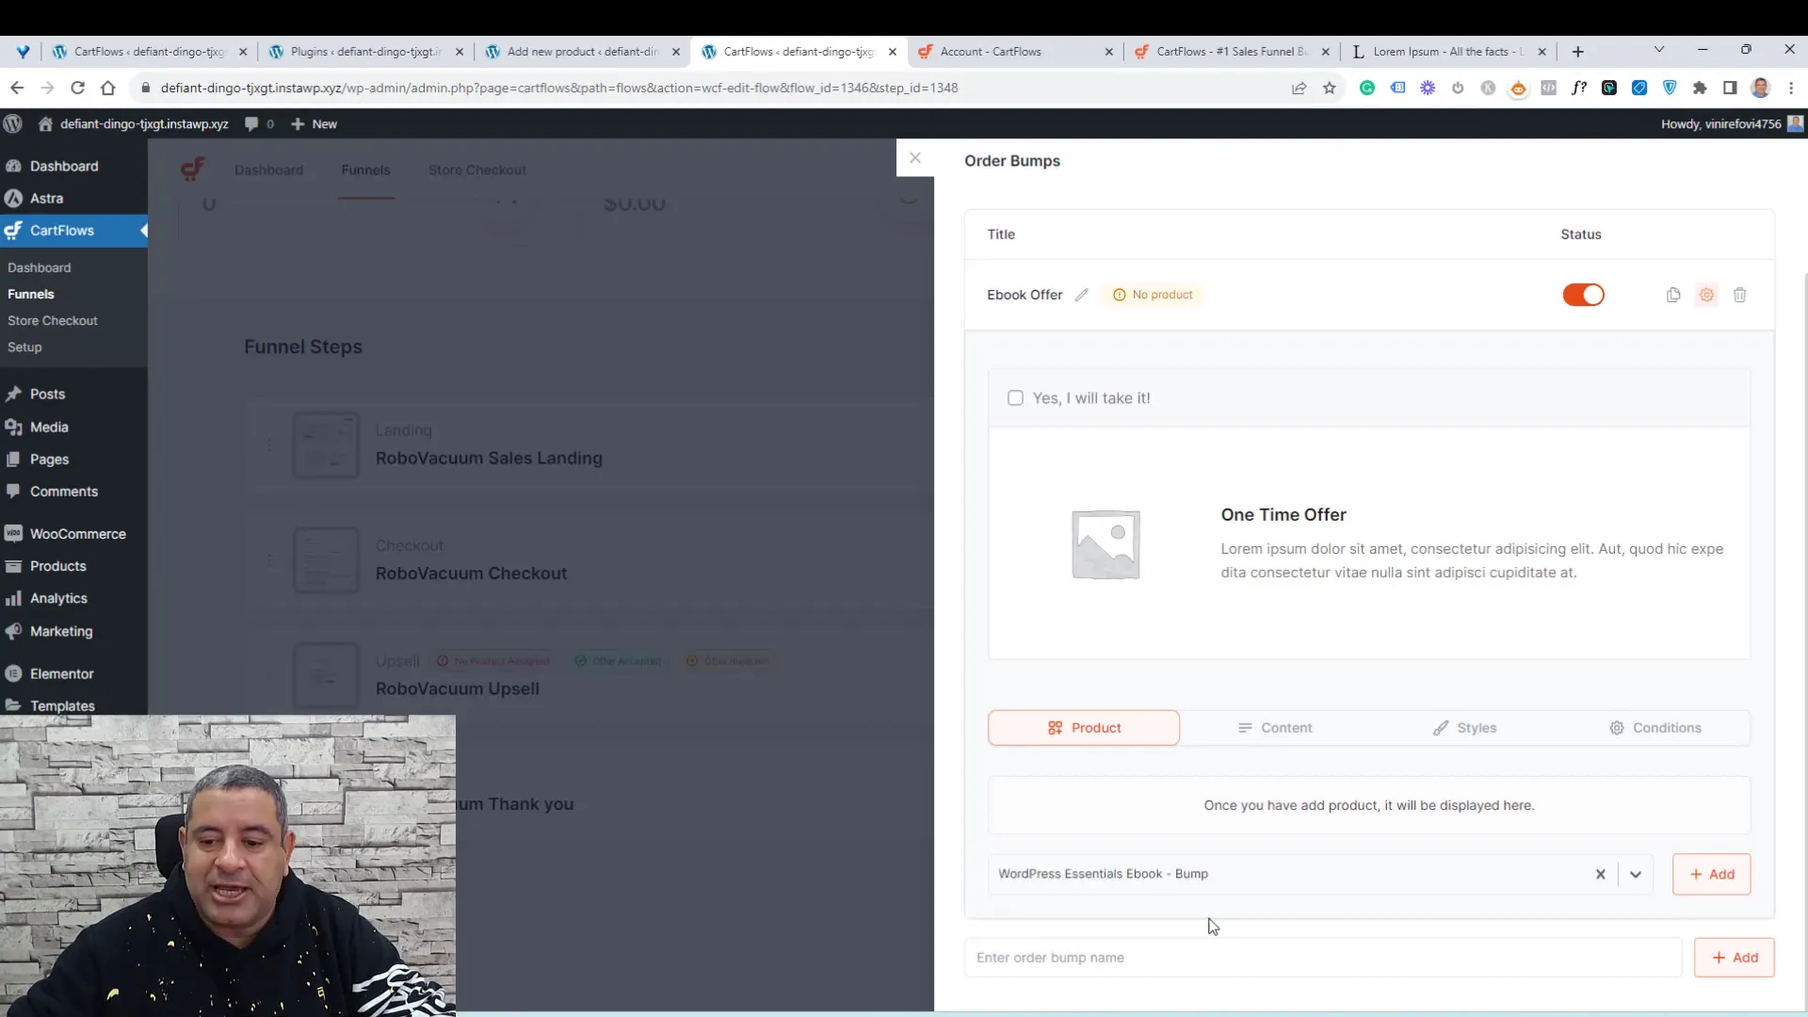Image resolution: width=1808 pixels, height=1017 pixels.
Task: Click the delete trash icon for Ebook Offer
Action: (1741, 295)
